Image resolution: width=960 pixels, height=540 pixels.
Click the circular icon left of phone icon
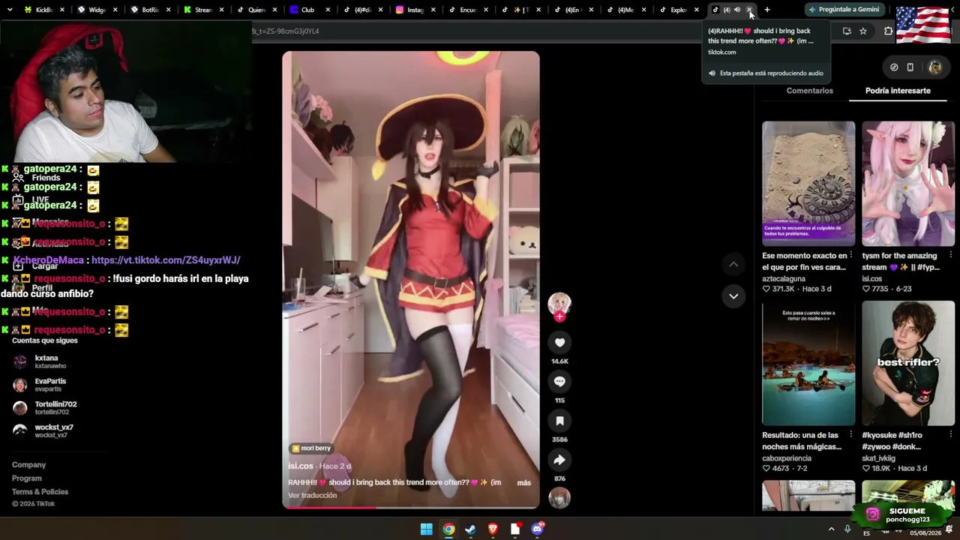tap(894, 67)
